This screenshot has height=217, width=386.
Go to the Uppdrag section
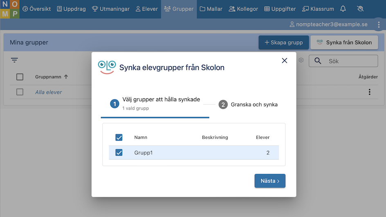[x=71, y=9]
